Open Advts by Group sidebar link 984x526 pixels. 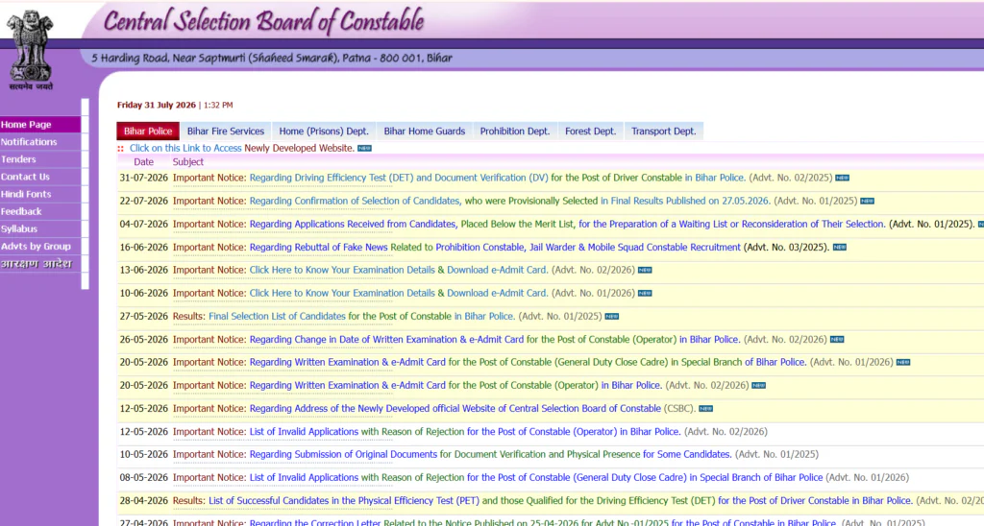click(40, 247)
